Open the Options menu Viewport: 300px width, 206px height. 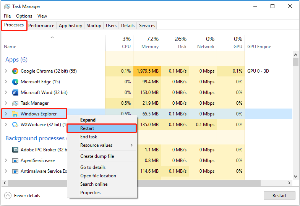point(24,16)
